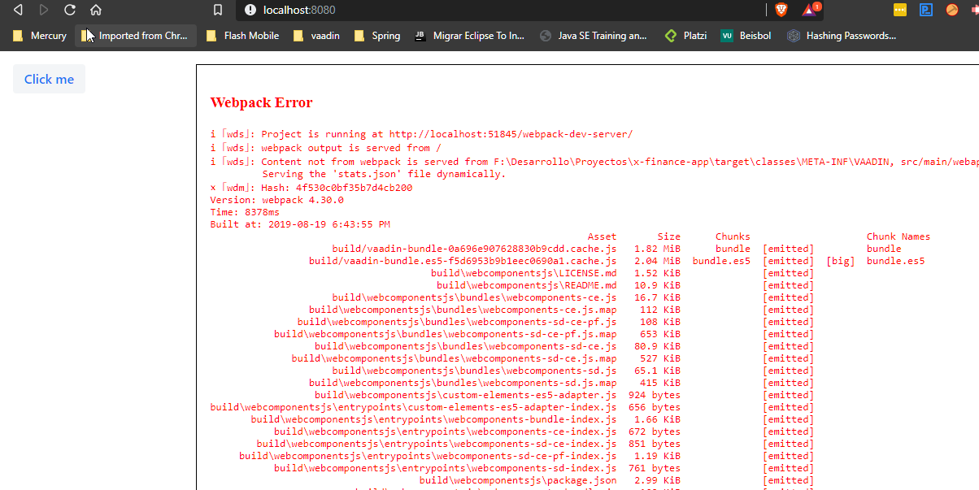979x490 pixels.
Task: Click the '1.82 MiB' size value
Action: coord(658,249)
